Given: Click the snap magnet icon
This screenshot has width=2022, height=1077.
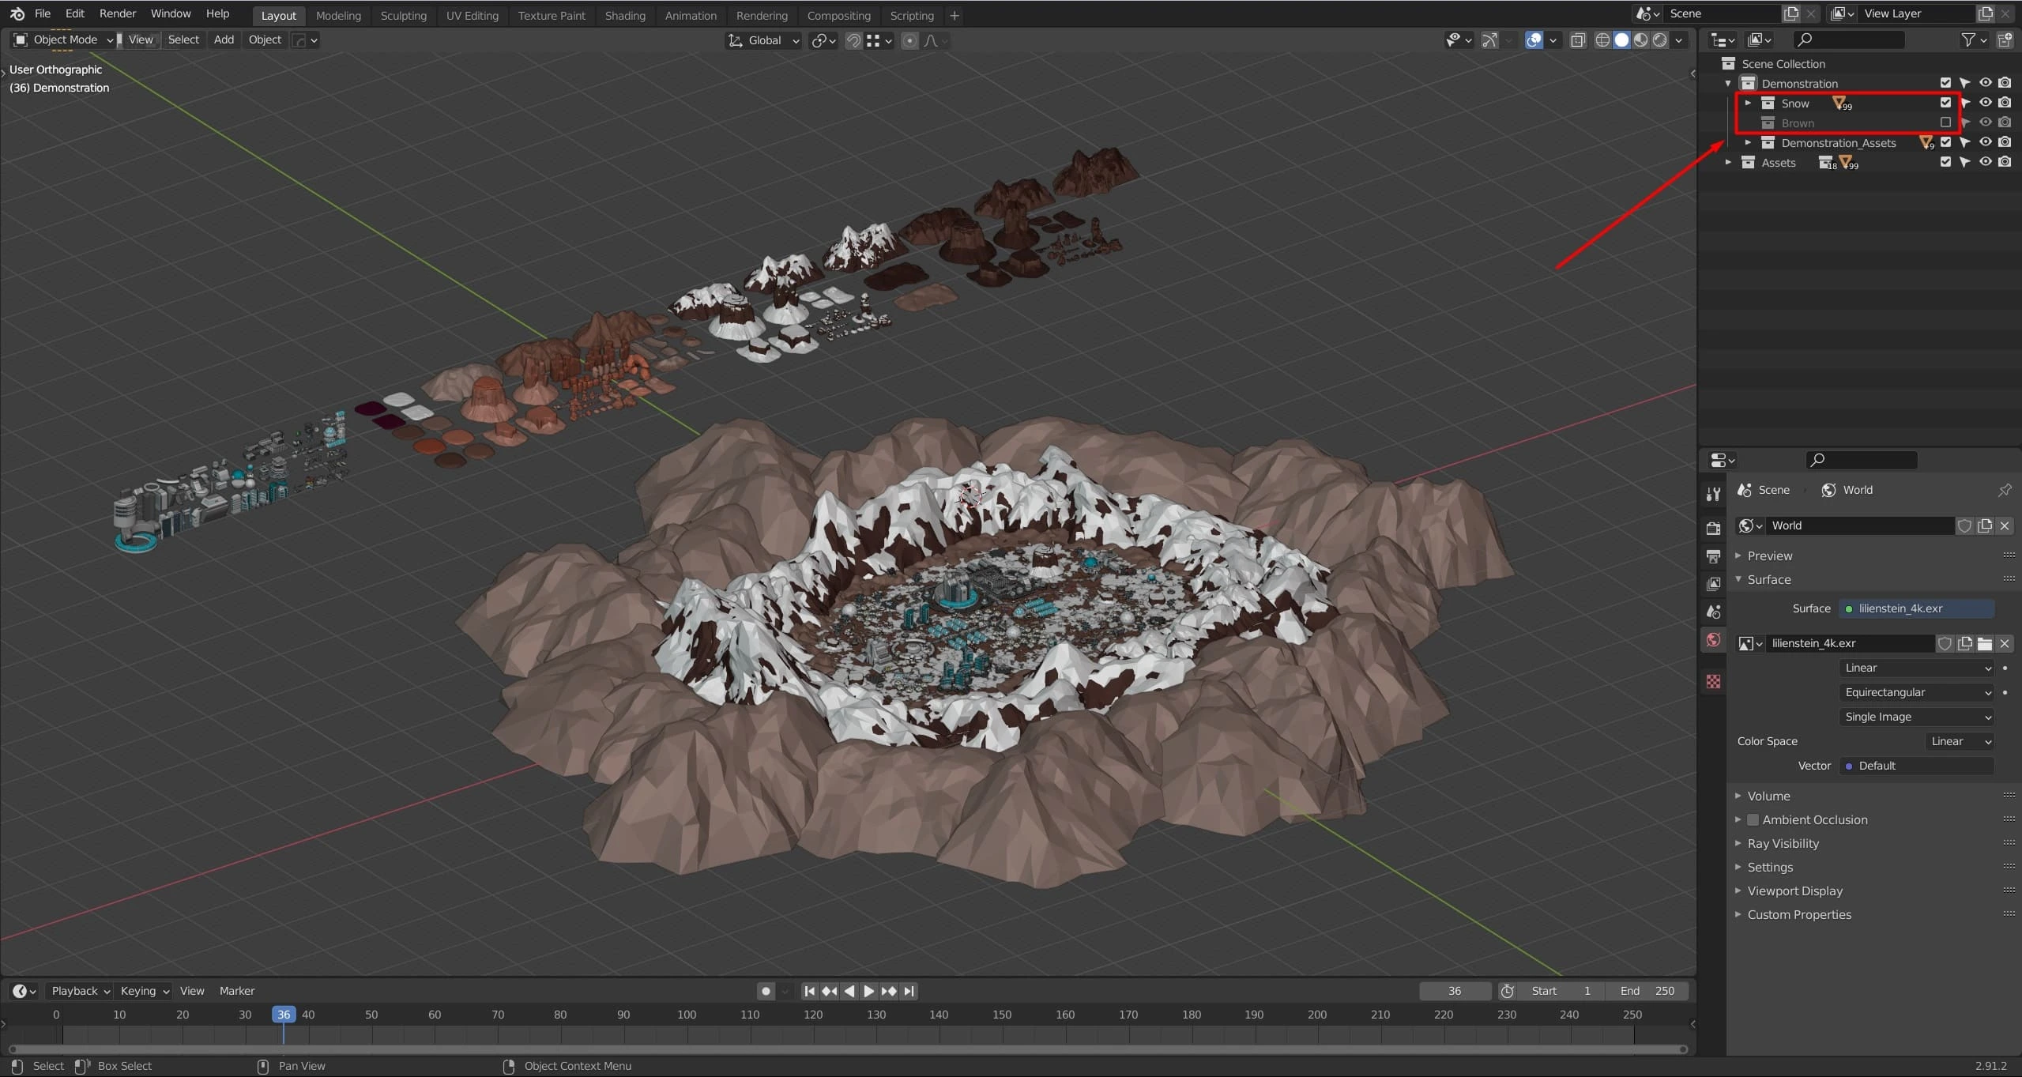Looking at the screenshot, I should click(853, 40).
